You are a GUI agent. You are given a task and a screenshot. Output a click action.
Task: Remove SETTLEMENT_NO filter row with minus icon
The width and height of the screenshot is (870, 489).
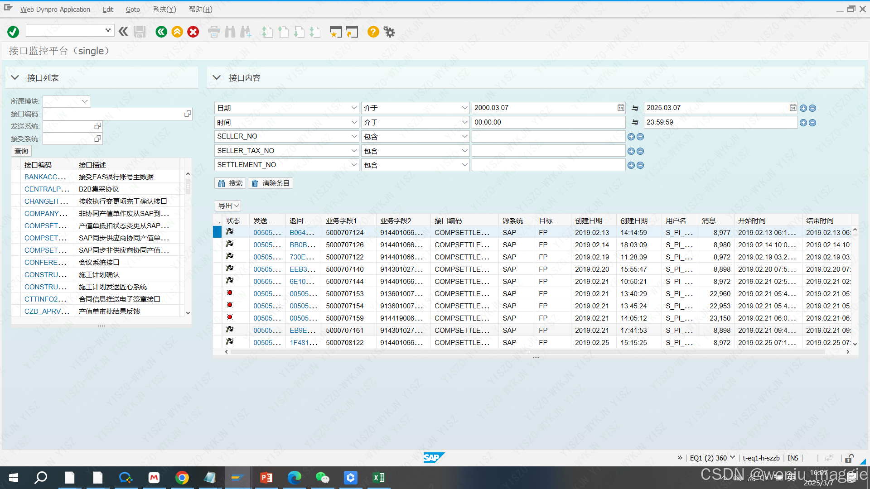click(640, 165)
